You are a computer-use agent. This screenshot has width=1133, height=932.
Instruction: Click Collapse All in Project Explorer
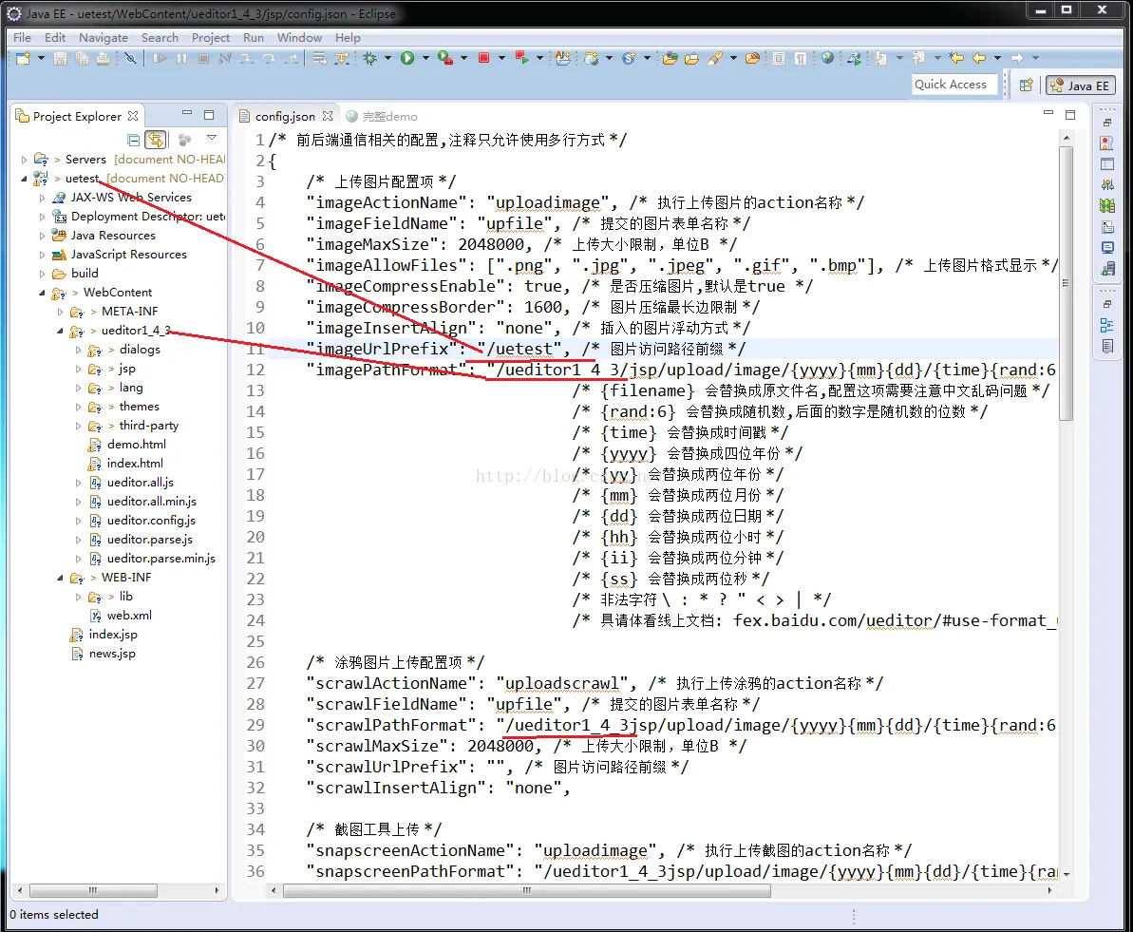[134, 140]
